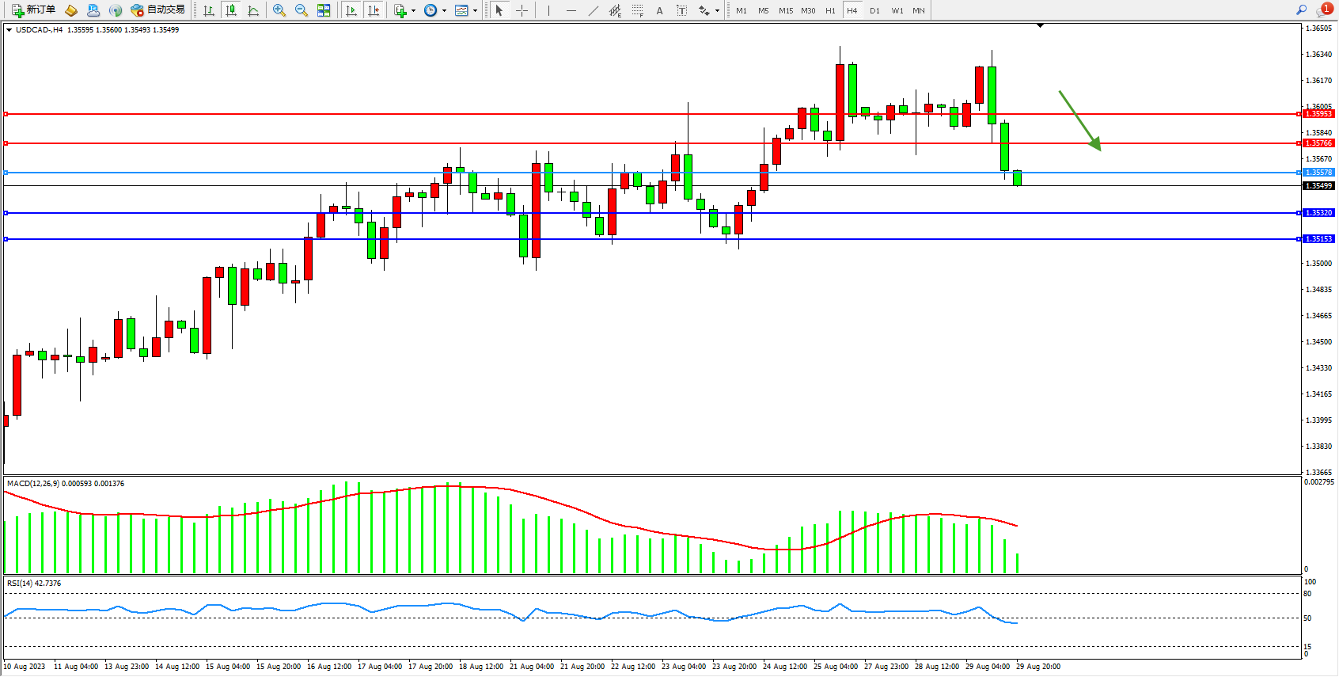Toggle AutoTrading (自动交易) button

pyautogui.click(x=158, y=10)
